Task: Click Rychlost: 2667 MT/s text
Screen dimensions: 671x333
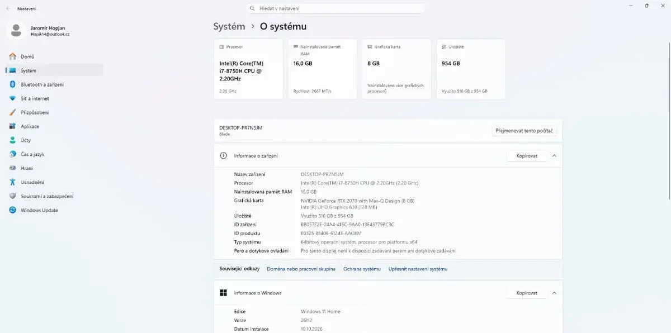Action: [x=313, y=91]
